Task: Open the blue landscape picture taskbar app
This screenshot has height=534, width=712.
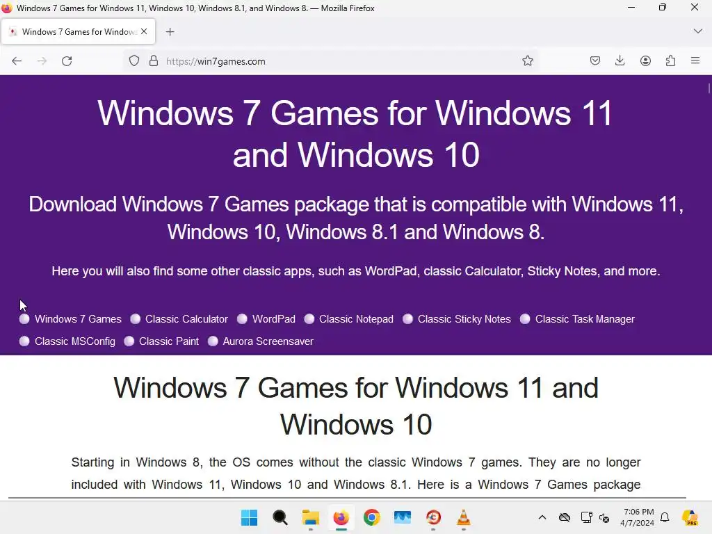Action: coord(403,517)
